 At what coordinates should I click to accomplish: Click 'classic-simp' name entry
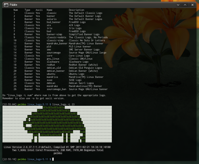pyautogui.click(x=55, y=41)
